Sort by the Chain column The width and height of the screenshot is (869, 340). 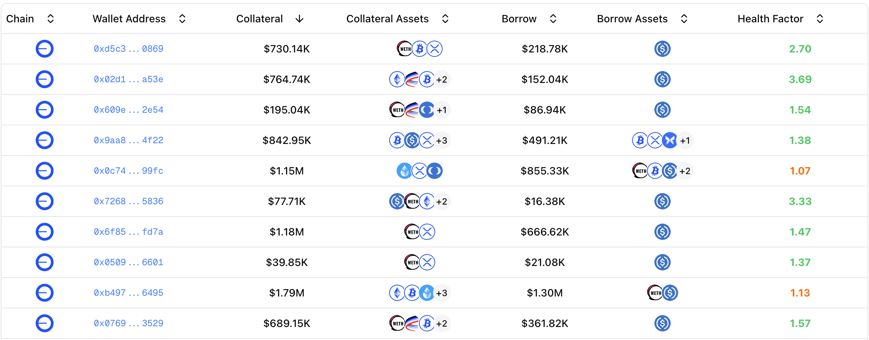tap(51, 19)
